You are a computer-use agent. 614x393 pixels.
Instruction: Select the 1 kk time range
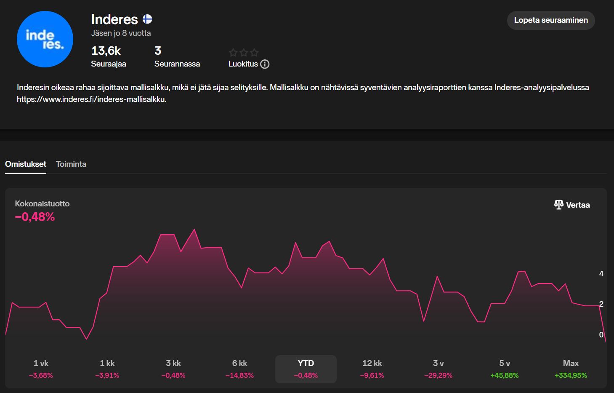(x=107, y=369)
